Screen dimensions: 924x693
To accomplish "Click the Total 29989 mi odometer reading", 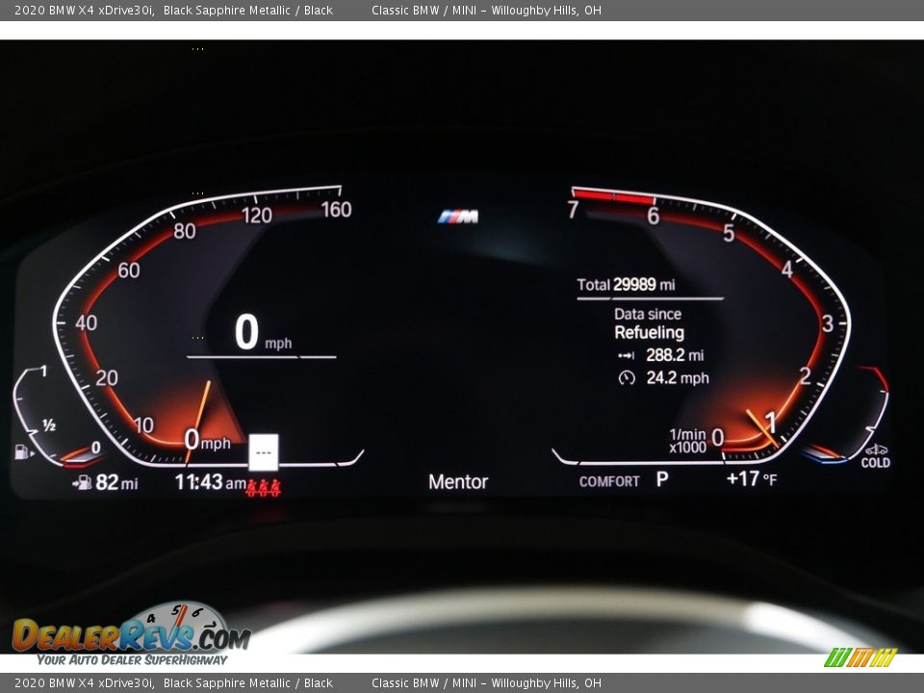I will pyautogui.click(x=626, y=285).
